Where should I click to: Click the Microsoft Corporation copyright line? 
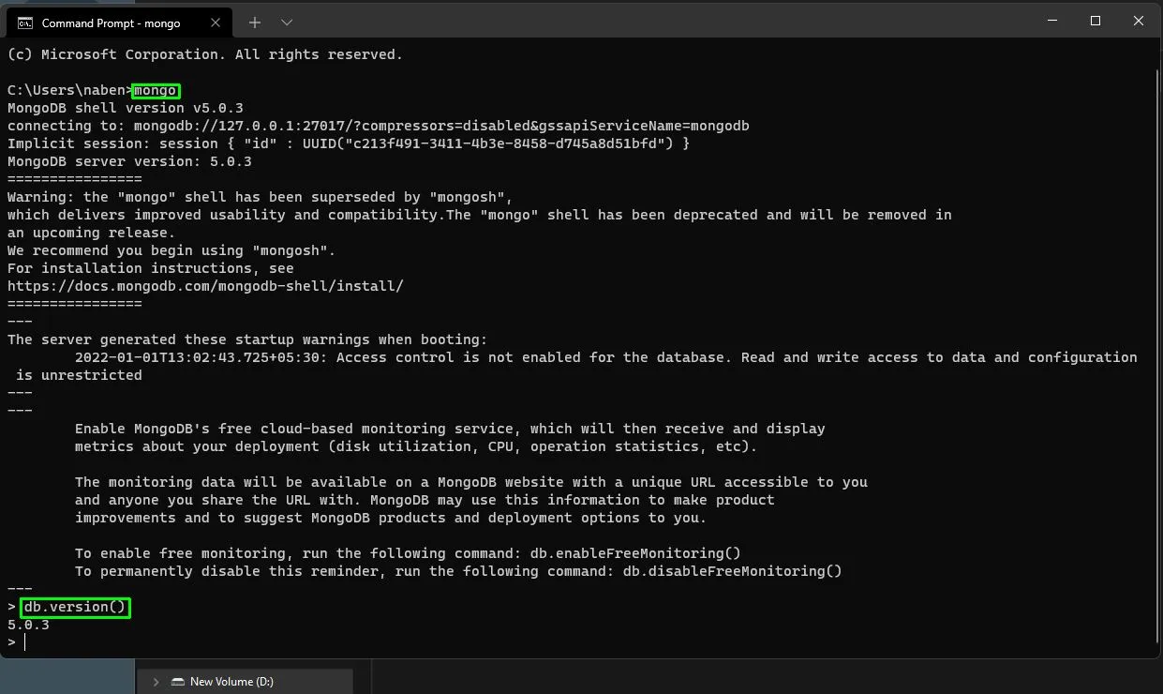[205, 54]
